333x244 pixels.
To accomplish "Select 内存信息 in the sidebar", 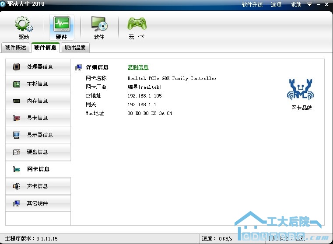I will click(38, 101).
